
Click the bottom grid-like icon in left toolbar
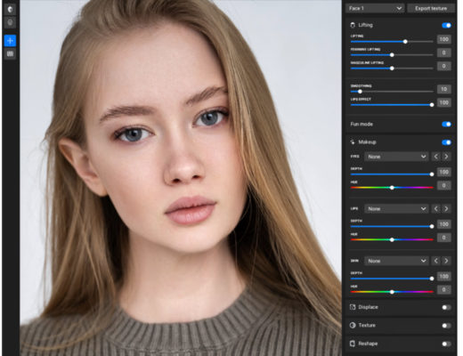point(10,53)
